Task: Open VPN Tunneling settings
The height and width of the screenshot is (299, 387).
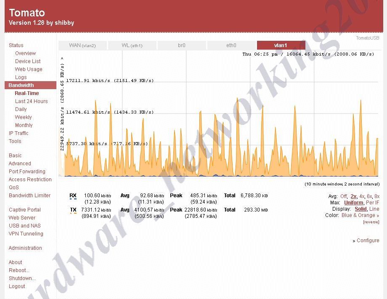Action: click(26, 234)
